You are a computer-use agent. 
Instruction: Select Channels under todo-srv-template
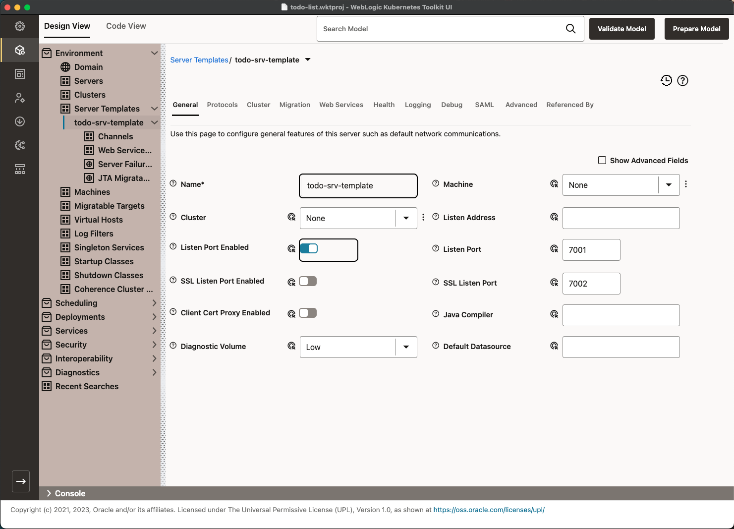pos(115,136)
